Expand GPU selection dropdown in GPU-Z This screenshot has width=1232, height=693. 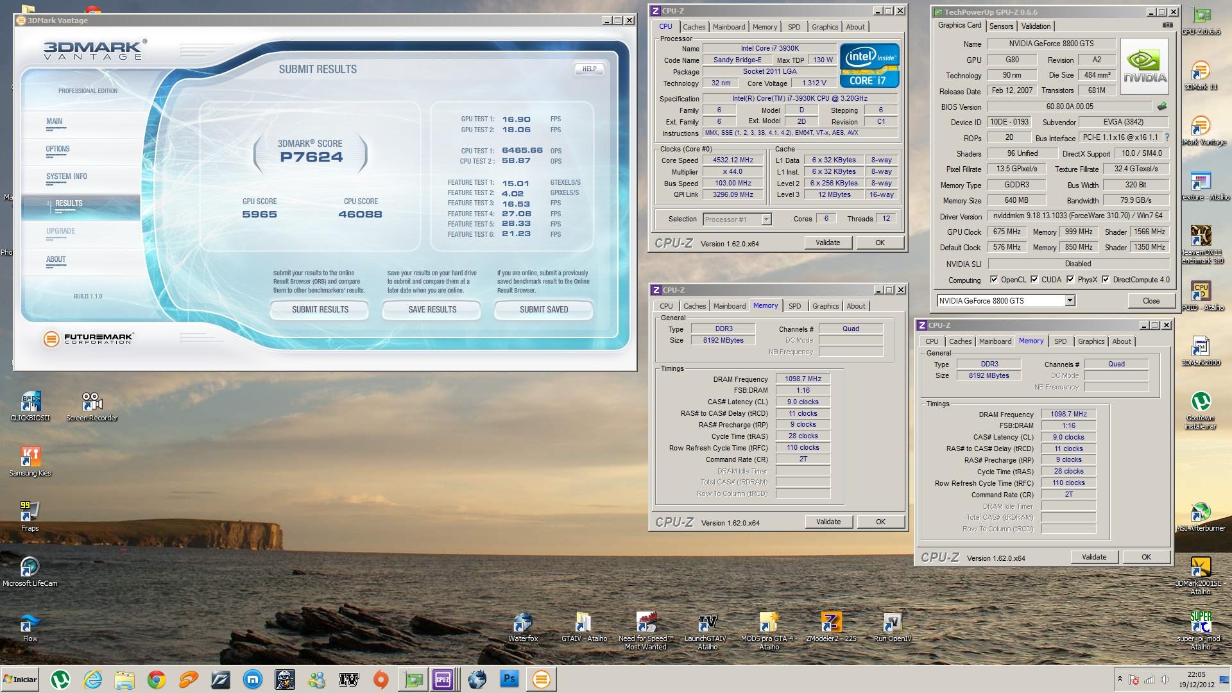pos(1070,301)
